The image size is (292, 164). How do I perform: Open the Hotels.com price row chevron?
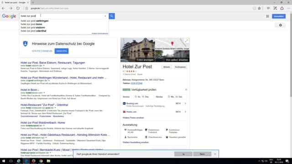pos(185,112)
